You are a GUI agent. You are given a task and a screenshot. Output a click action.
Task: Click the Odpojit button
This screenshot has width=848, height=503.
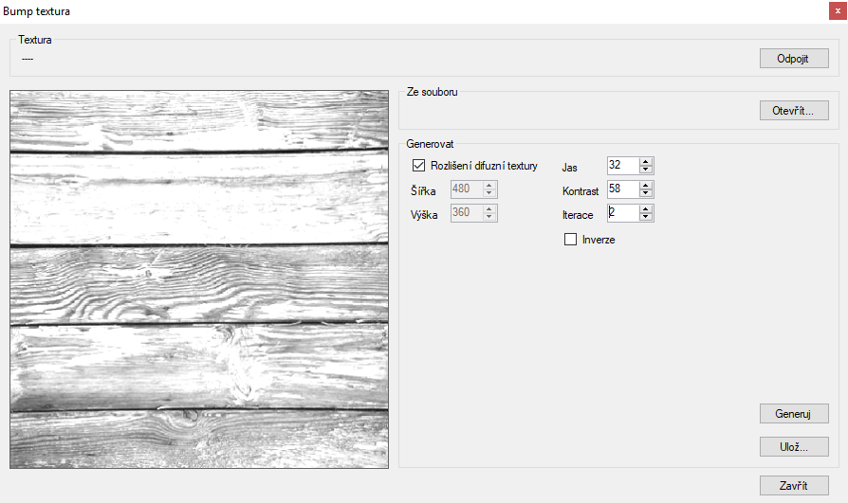794,59
